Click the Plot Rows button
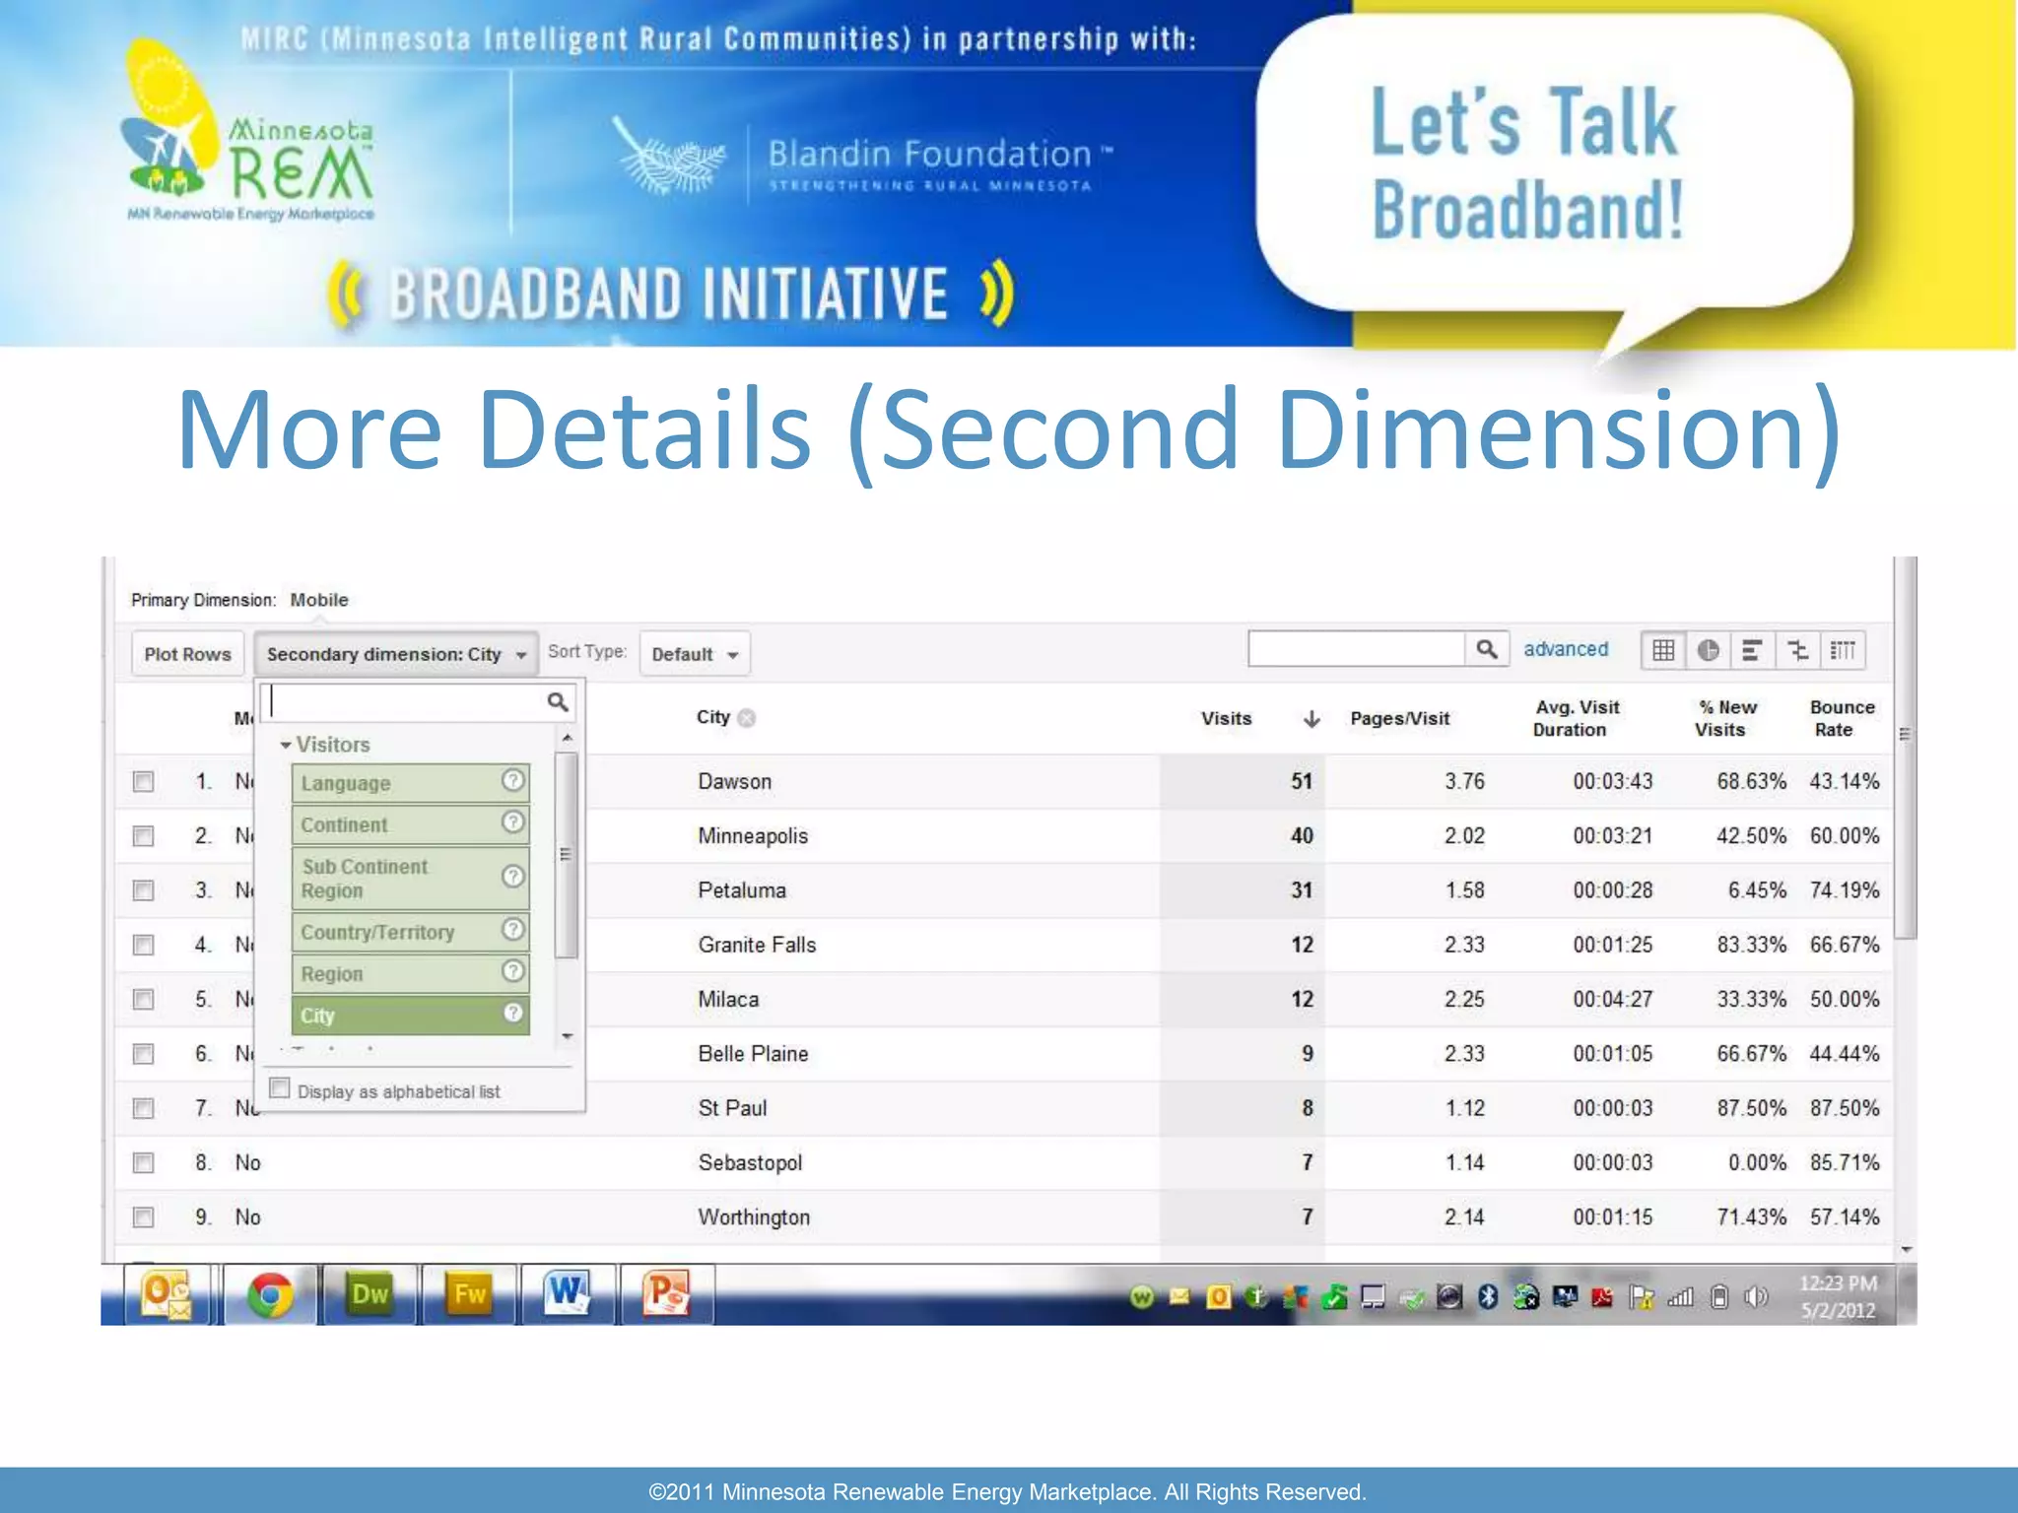Screen dimensions: 2018x1513 point(187,654)
